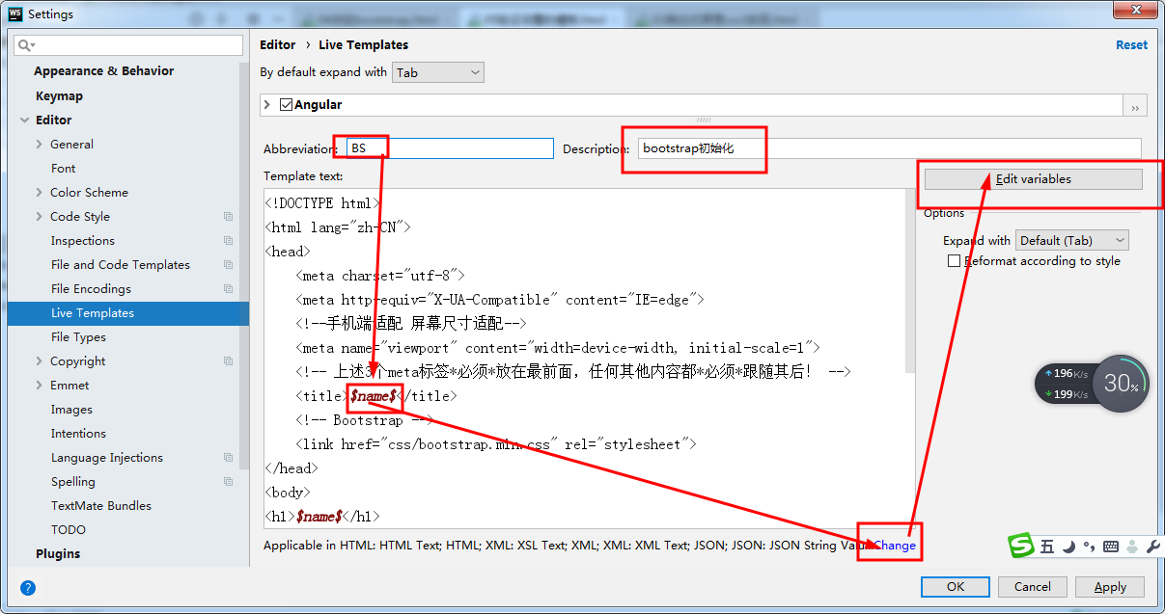
Task: Click the wrench icon in IME toolbar
Action: (1153, 547)
